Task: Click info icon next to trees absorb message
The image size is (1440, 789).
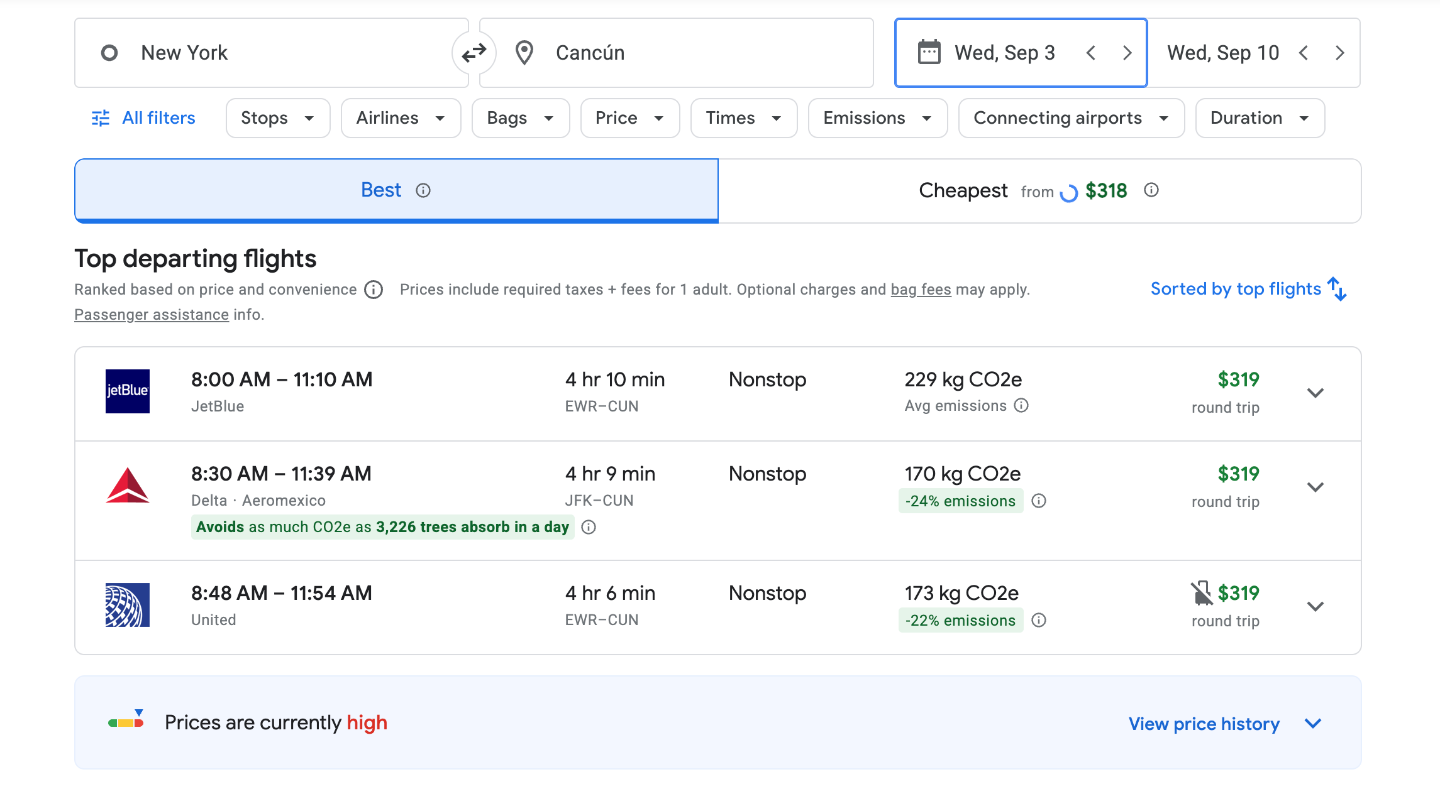Action: (589, 527)
